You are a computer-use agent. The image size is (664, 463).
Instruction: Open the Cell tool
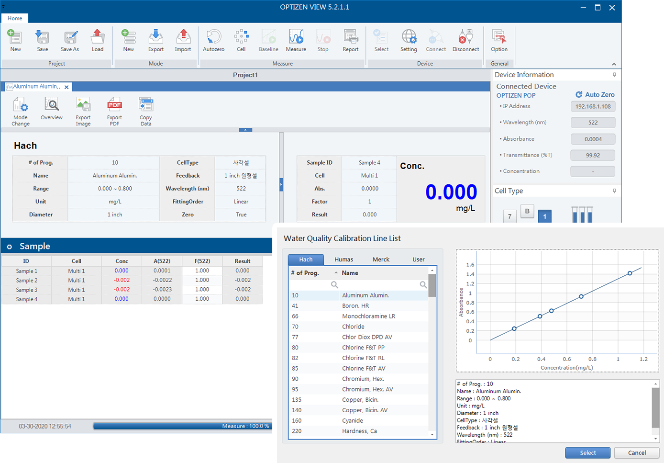(241, 40)
